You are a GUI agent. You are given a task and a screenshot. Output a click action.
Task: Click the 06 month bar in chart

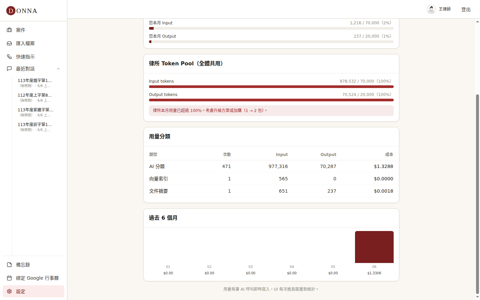[374, 247]
